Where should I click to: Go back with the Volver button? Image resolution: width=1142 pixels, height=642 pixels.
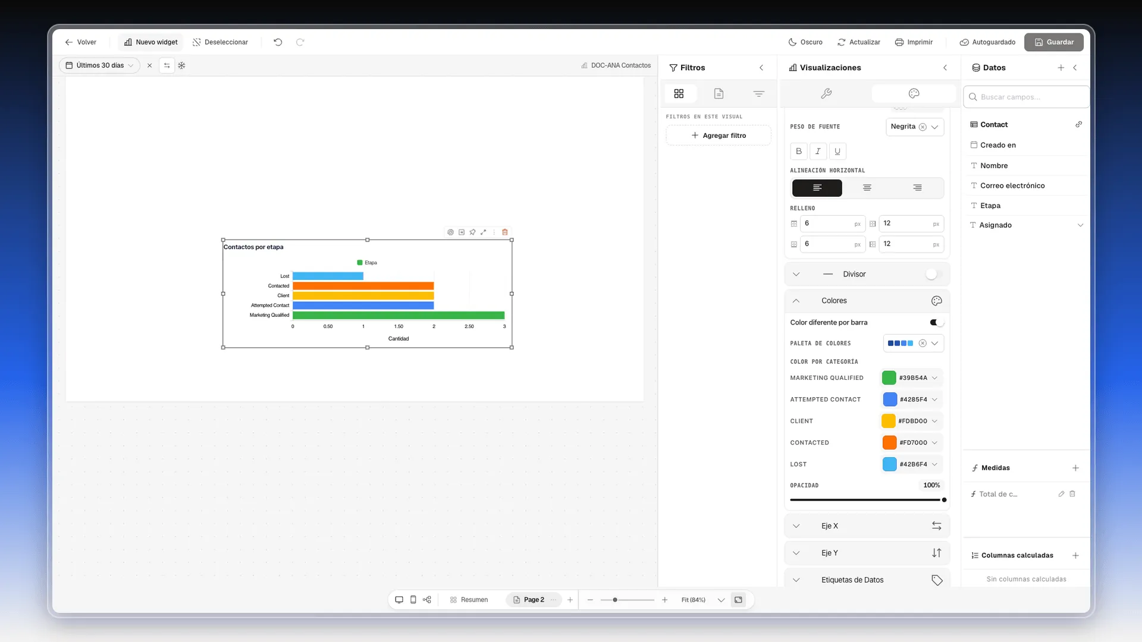[81, 42]
